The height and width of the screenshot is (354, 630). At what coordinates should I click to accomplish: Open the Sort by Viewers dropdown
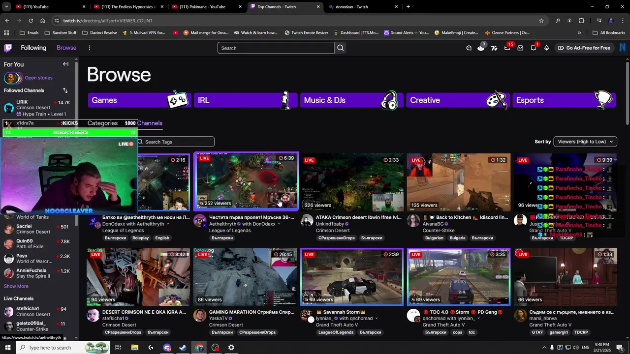click(x=585, y=142)
